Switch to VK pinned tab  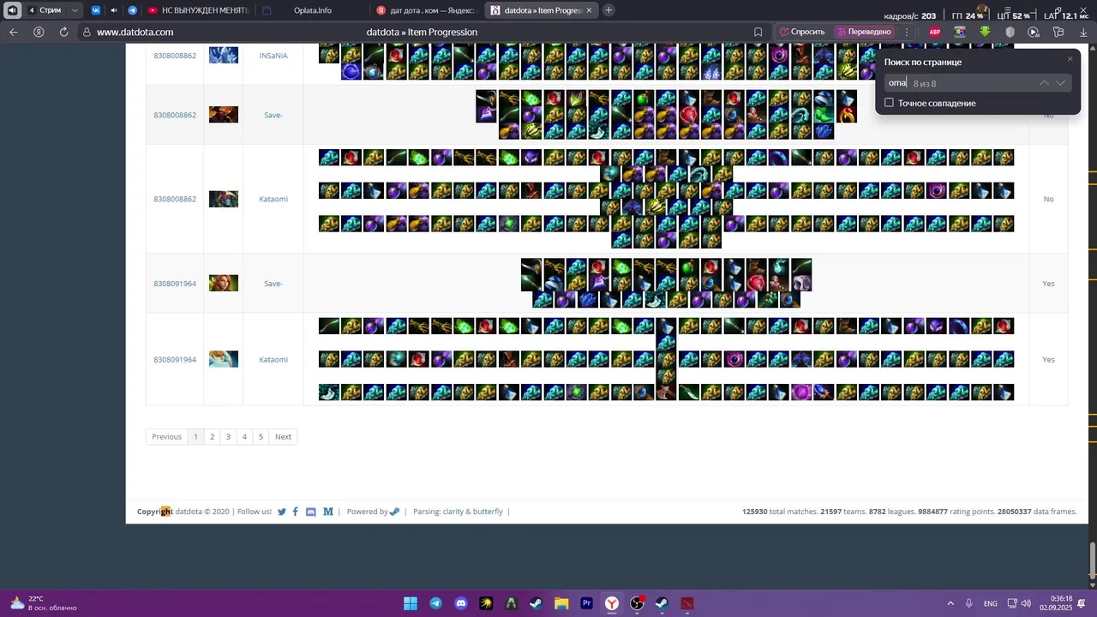(95, 10)
